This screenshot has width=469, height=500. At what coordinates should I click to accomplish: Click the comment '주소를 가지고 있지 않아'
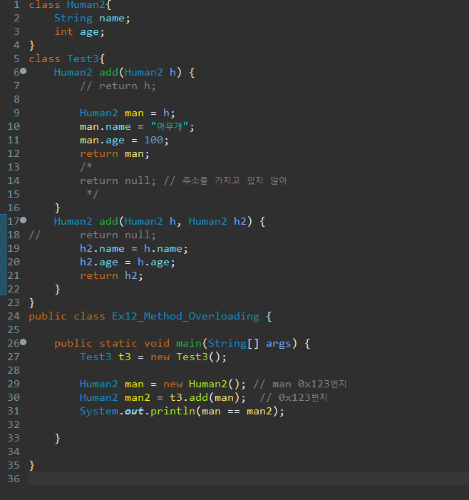pos(234,180)
